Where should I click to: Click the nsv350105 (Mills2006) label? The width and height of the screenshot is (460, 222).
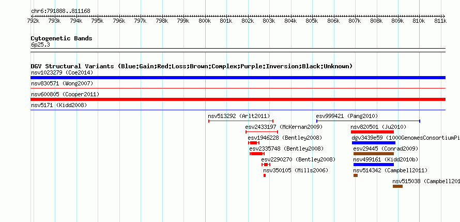click(x=296, y=170)
